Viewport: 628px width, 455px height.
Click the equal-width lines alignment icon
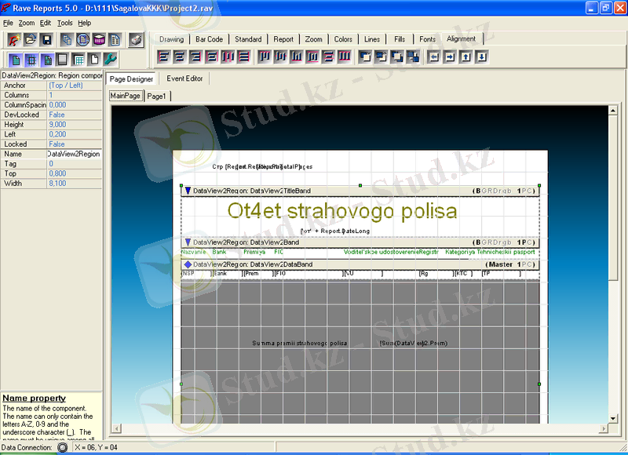point(243,56)
